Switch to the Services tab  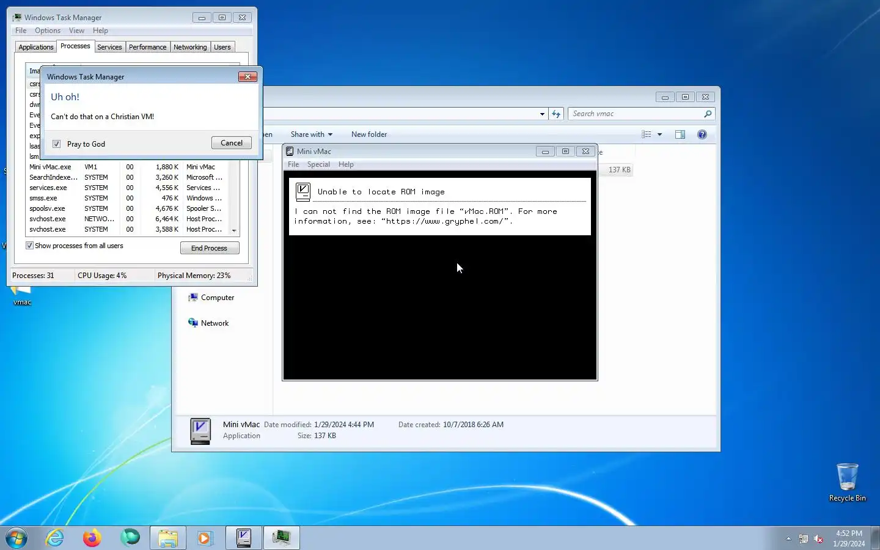pos(109,47)
